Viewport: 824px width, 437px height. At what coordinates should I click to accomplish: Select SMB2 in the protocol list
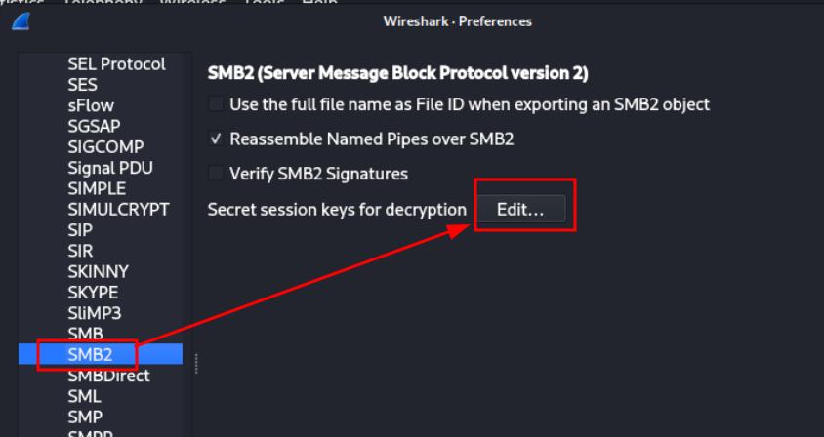[x=101, y=354]
